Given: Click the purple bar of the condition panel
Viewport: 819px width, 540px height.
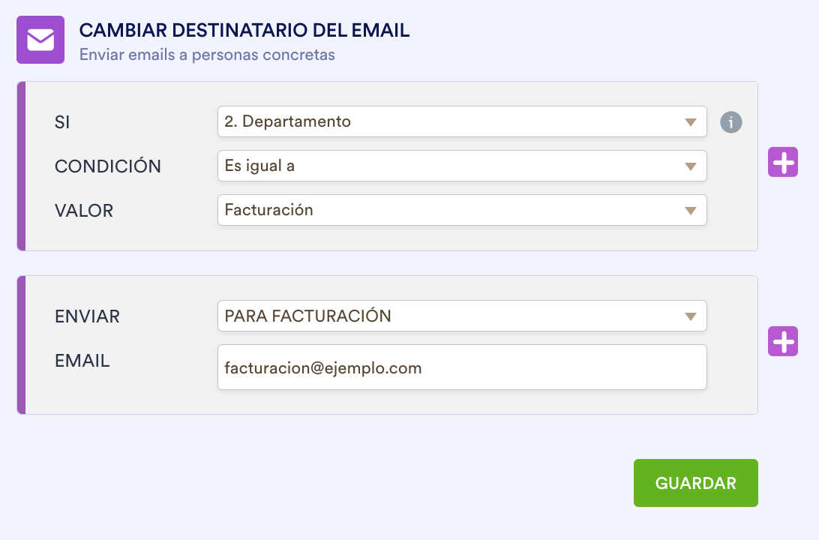Looking at the screenshot, I should [21, 166].
